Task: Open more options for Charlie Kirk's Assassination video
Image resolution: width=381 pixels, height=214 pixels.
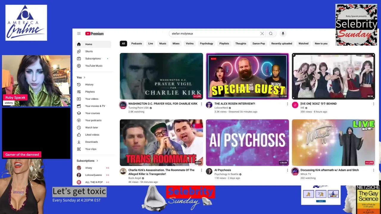Action: click(202, 170)
